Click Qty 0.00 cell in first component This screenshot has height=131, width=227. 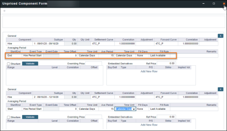[x=71, y=44]
